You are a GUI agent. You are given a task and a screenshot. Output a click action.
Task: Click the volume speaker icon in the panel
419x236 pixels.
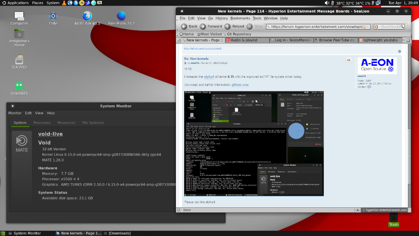(327, 3)
